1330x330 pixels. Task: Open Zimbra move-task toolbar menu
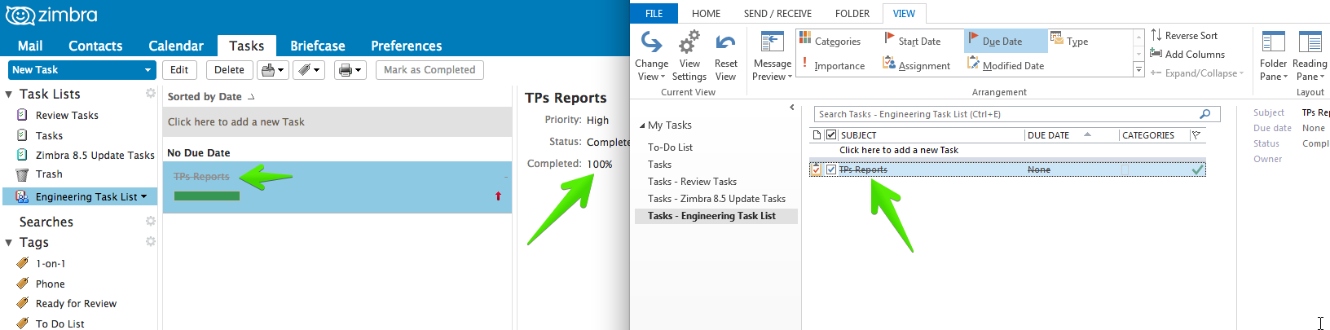(x=273, y=70)
